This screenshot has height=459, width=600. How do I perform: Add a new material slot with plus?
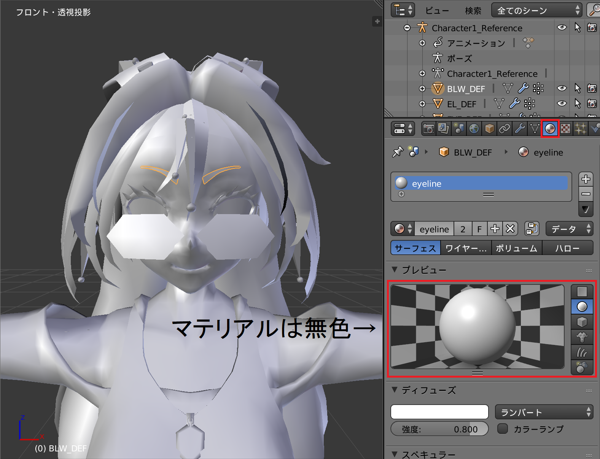pos(586,179)
